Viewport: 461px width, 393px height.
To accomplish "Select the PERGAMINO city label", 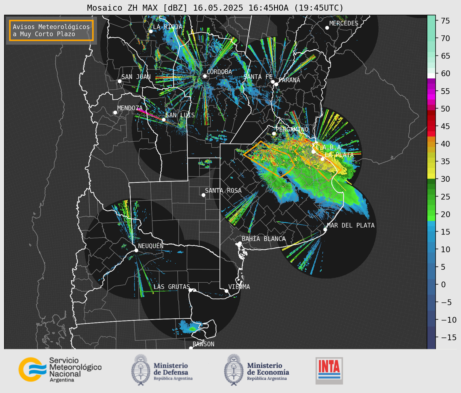I will [x=292, y=130].
